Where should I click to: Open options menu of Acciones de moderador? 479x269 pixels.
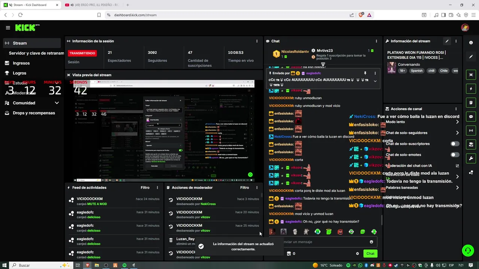point(257,188)
